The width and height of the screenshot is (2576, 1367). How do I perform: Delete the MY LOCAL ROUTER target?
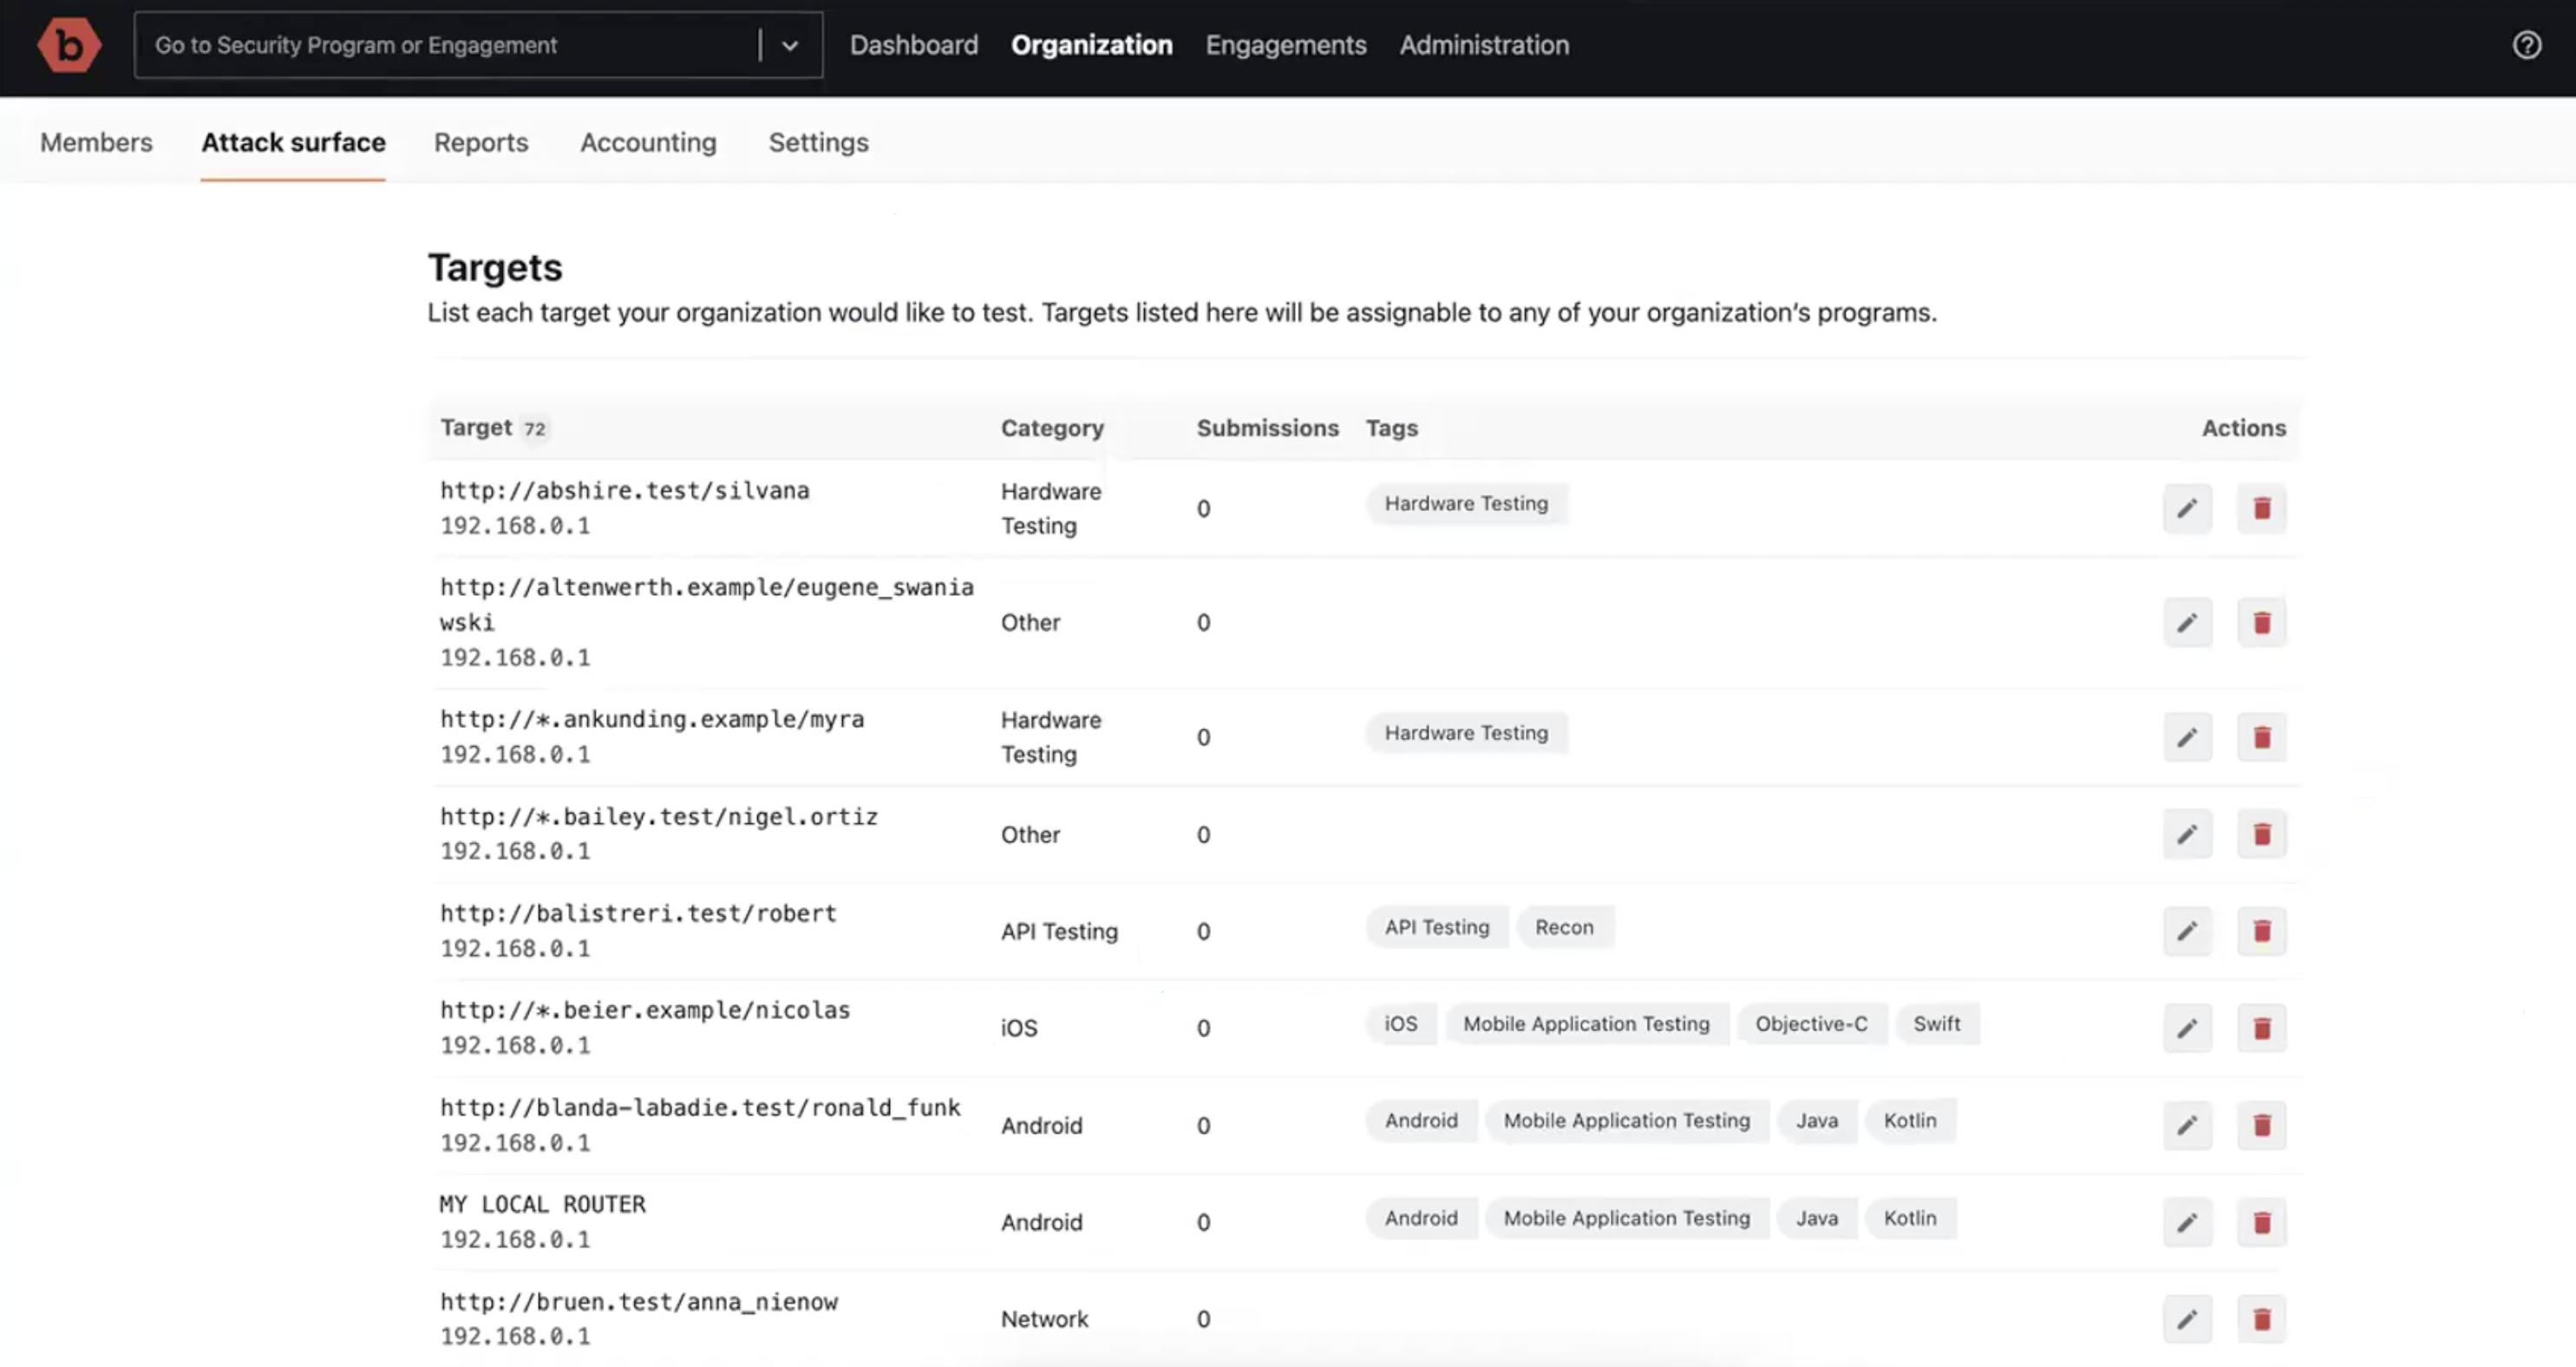(2262, 1222)
